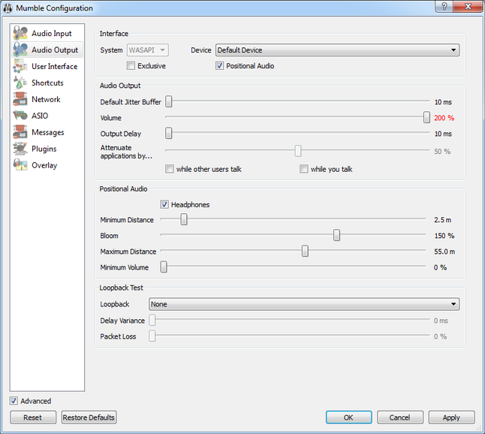Image resolution: width=485 pixels, height=434 pixels.
Task: Select the User Interface icon in sidebar
Action: [20, 67]
